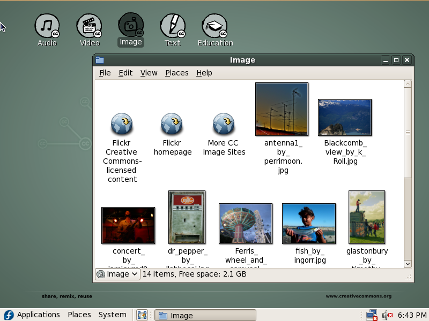Select the fish_by_ingorr.jpg thumbnail
This screenshot has width=429, height=321.
click(309, 224)
